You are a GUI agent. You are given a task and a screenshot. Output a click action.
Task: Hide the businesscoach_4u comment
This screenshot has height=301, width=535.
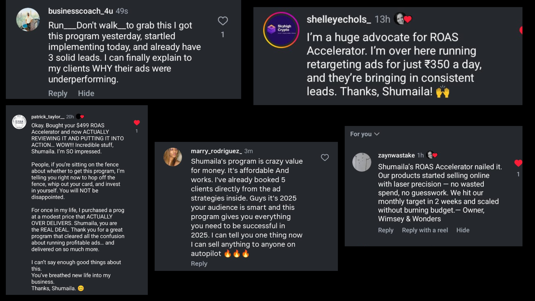pos(86,93)
